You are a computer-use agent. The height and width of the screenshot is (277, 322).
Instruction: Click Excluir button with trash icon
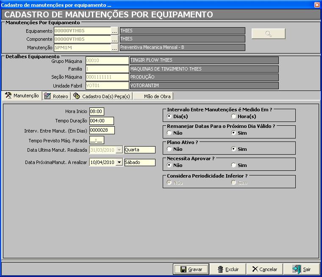point(228,269)
